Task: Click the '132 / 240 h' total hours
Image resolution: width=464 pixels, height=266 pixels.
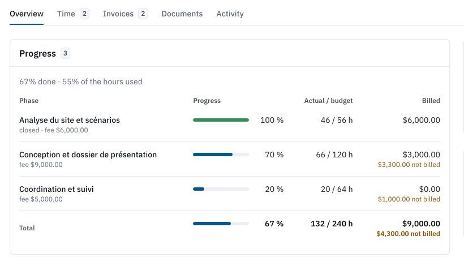Action: (332, 224)
